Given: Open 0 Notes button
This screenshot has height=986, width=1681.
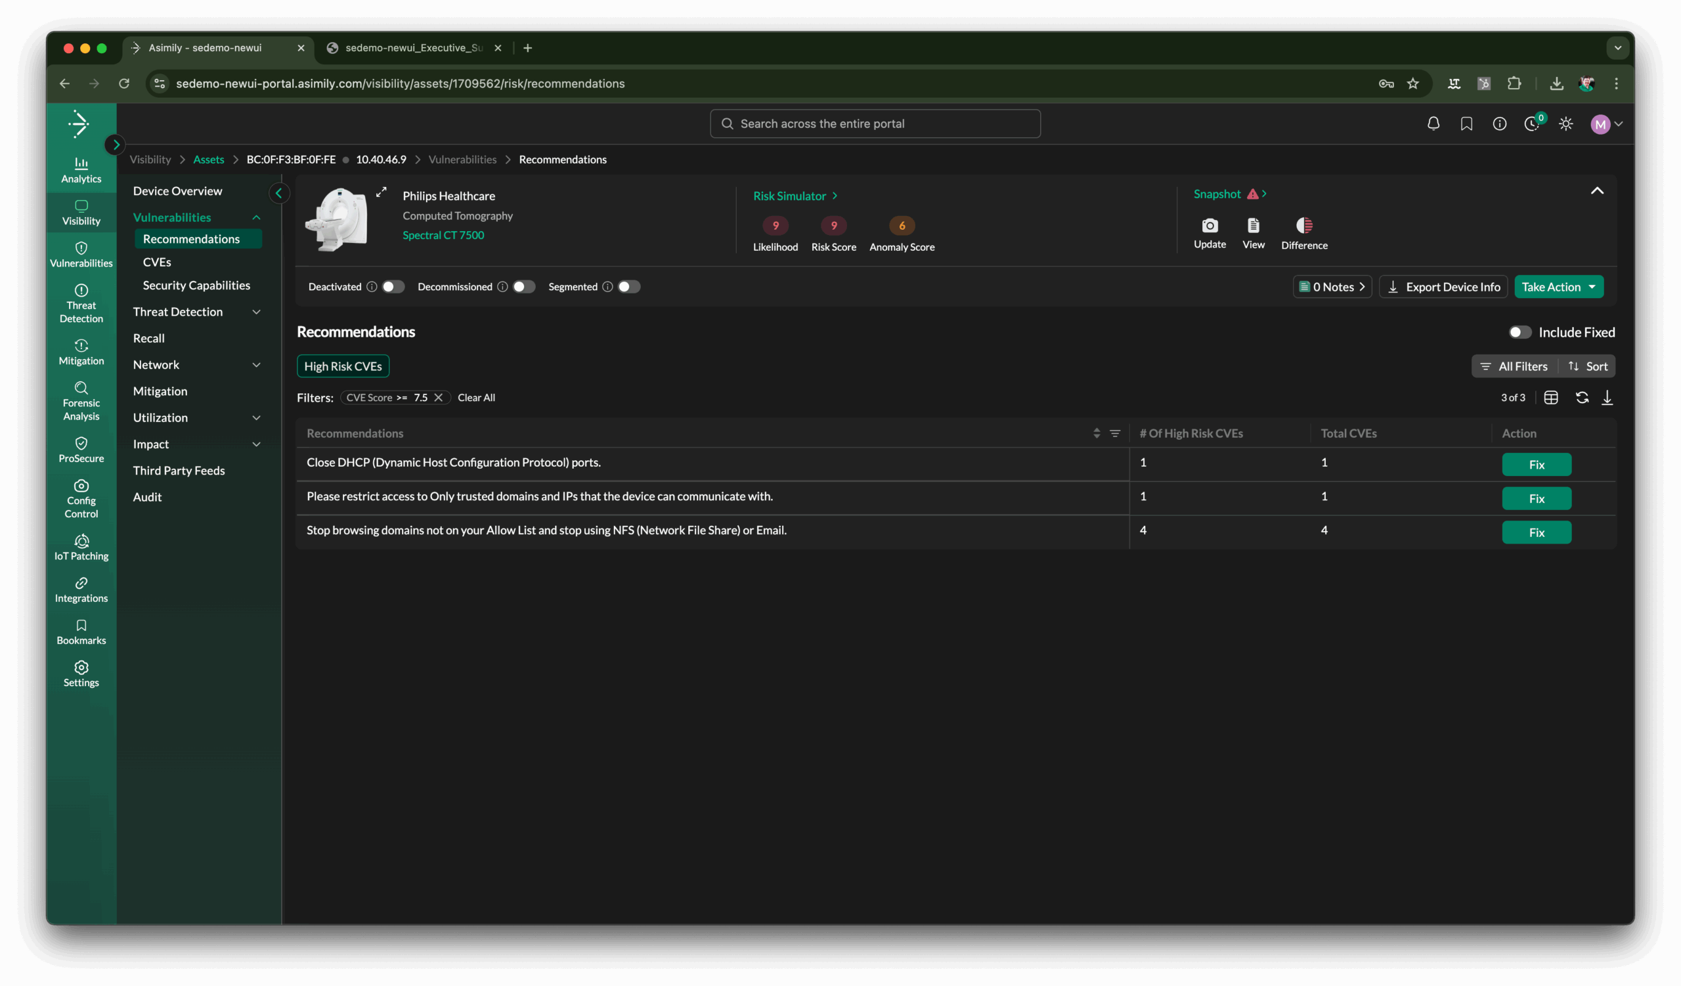Looking at the screenshot, I should [x=1332, y=287].
